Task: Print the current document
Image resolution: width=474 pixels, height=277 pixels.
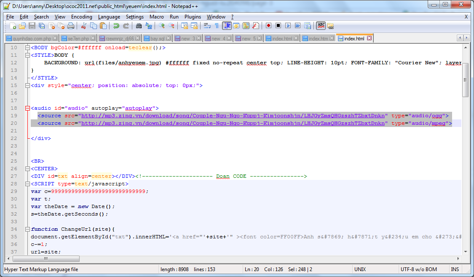Action: (72, 26)
